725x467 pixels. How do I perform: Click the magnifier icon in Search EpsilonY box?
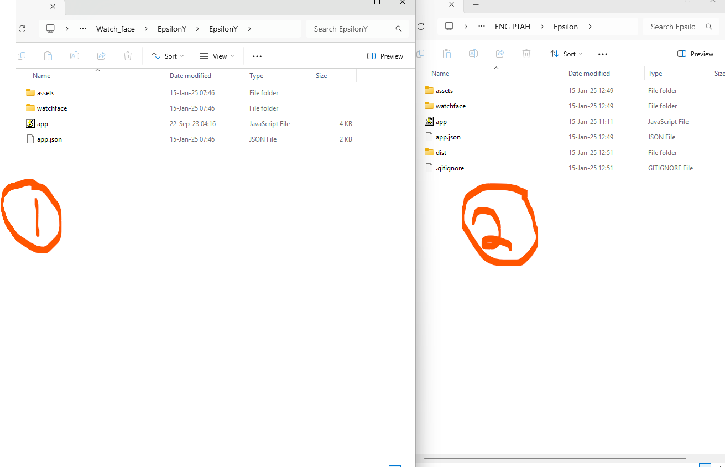[x=399, y=29]
